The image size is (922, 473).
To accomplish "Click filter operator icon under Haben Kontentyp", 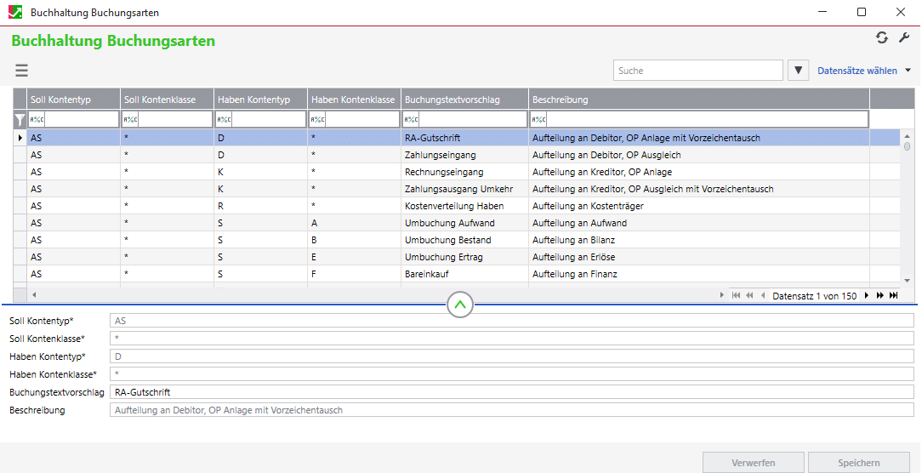I will pos(224,120).
